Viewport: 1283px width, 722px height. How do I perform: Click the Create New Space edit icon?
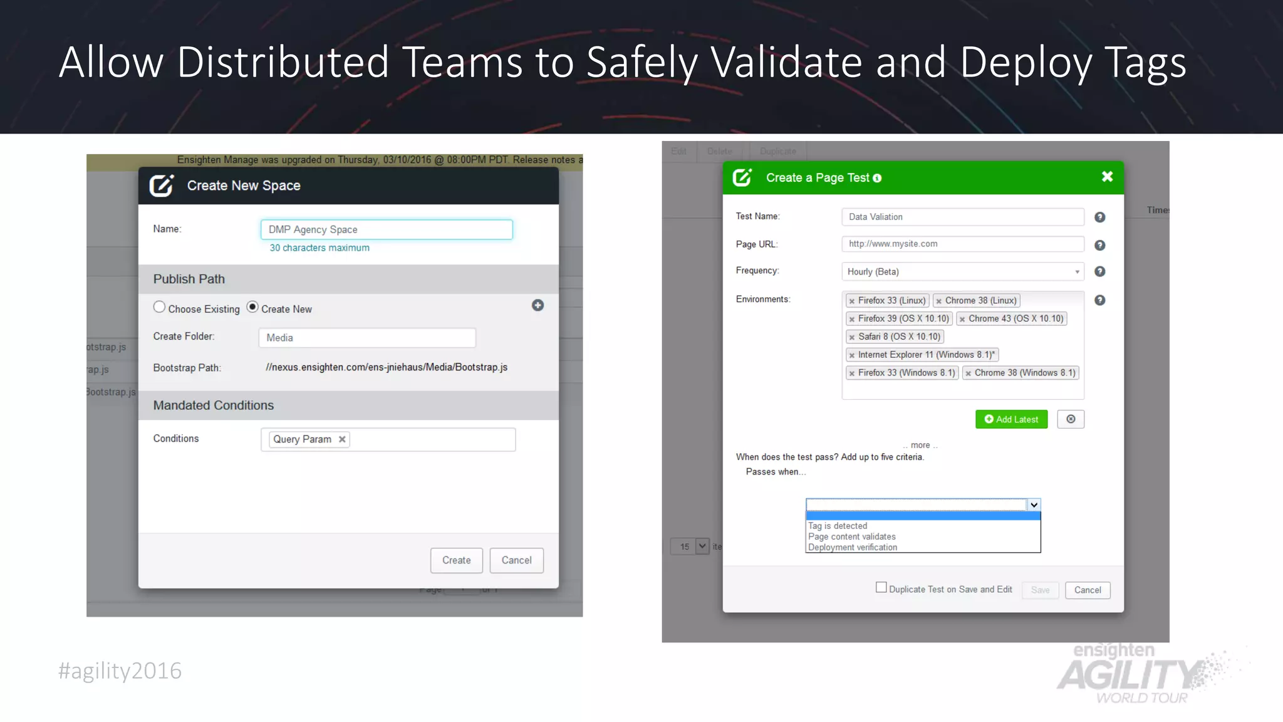pos(161,186)
